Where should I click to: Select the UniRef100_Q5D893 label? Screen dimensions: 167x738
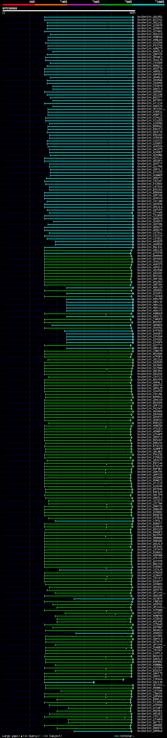point(150,290)
